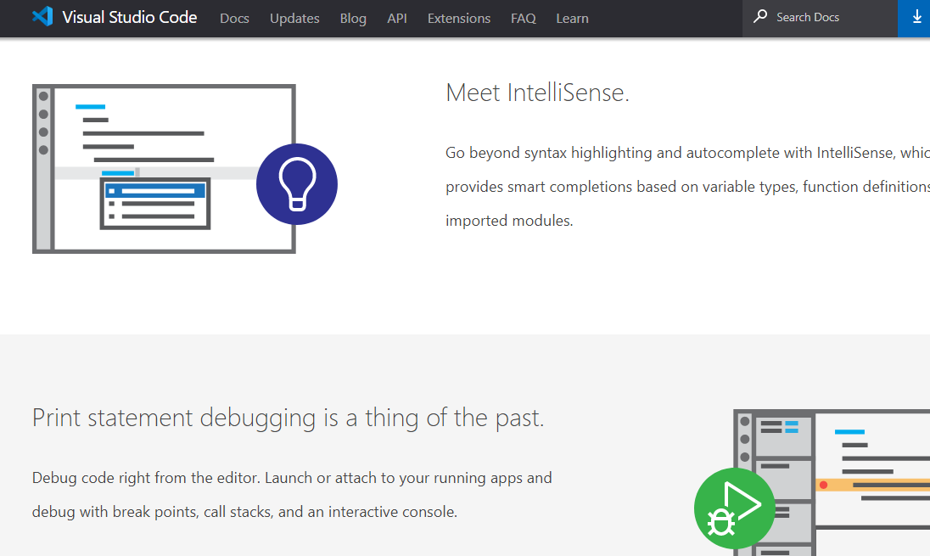The image size is (930, 556).
Task: Click the 'Debug code right from the editor' paragraph
Action: 292,494
